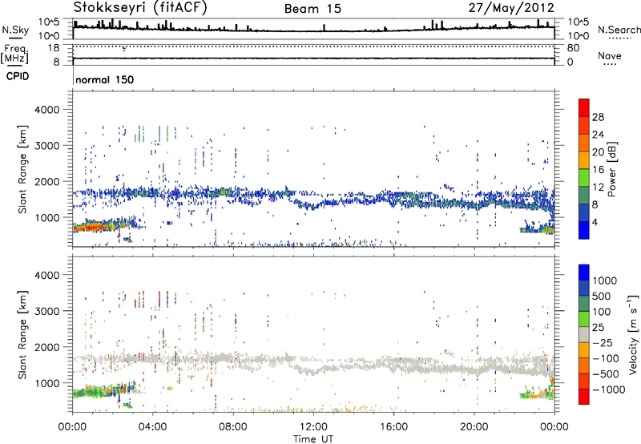Click the '-1000' velocity colorbar tick

(608, 390)
